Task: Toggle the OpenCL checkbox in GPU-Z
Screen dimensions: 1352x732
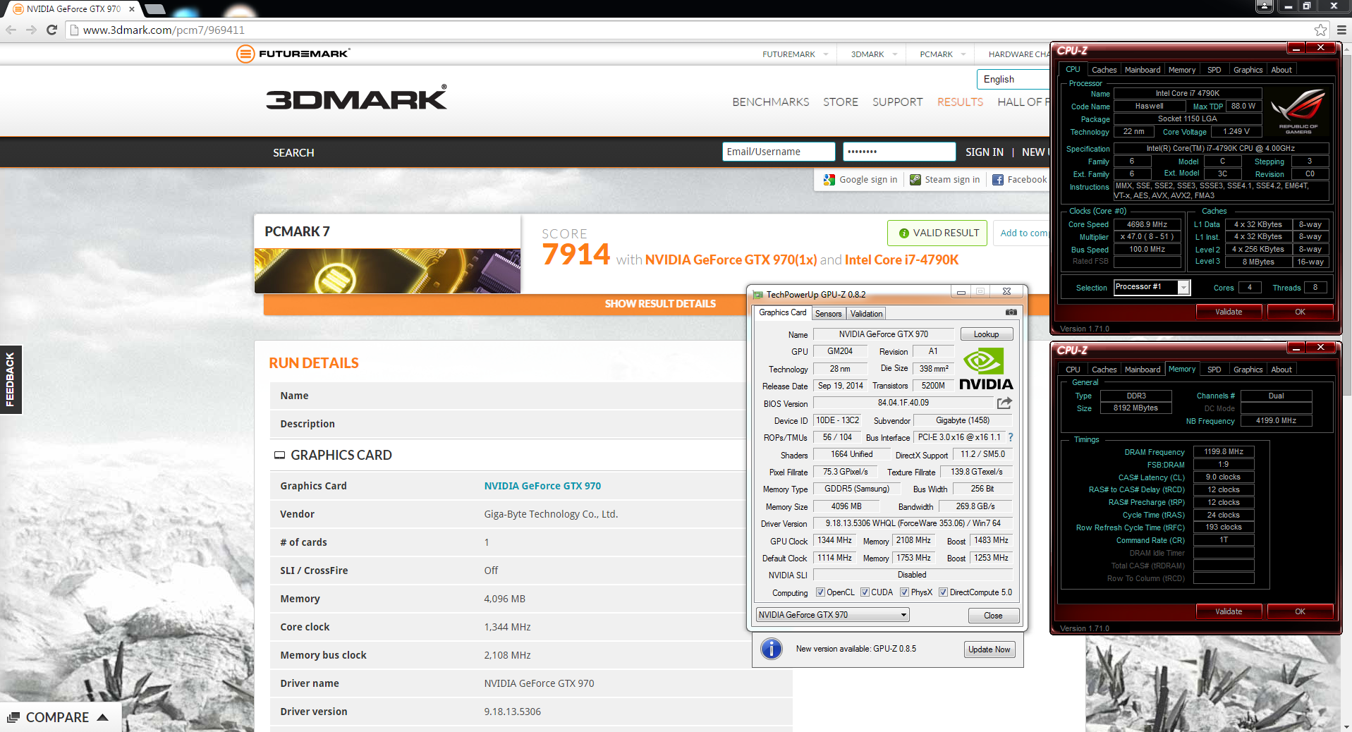Action: pyautogui.click(x=820, y=592)
